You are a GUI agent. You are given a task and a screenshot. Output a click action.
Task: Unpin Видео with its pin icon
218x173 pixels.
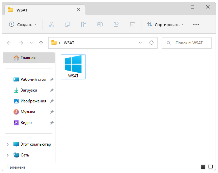pyautogui.click(x=52, y=123)
